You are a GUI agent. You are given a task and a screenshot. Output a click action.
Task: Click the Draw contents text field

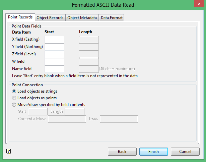(x=119, y=119)
